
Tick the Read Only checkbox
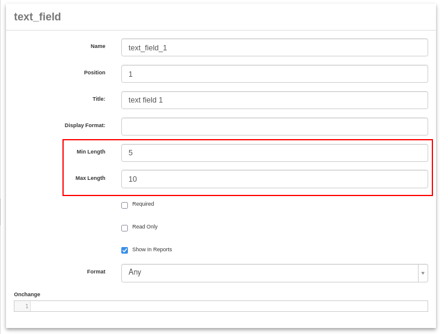(124, 228)
